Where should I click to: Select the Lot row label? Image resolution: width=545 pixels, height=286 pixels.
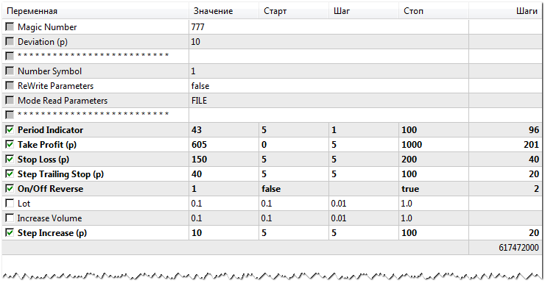(x=24, y=204)
